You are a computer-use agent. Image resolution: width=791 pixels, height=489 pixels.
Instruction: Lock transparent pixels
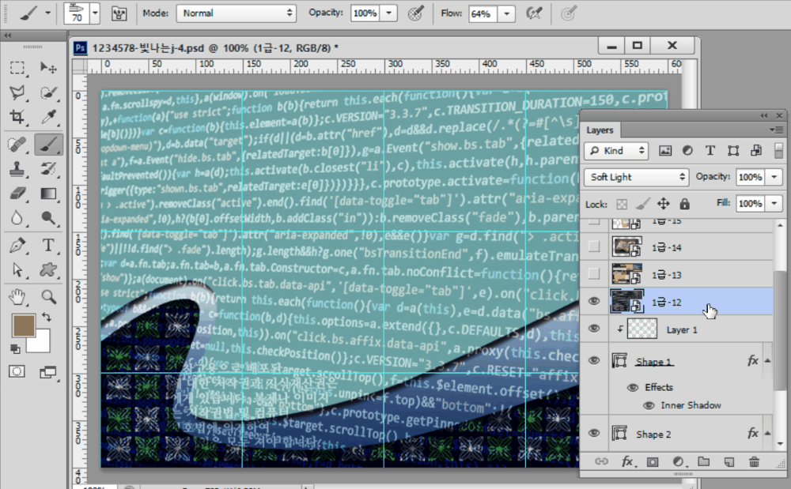point(622,204)
